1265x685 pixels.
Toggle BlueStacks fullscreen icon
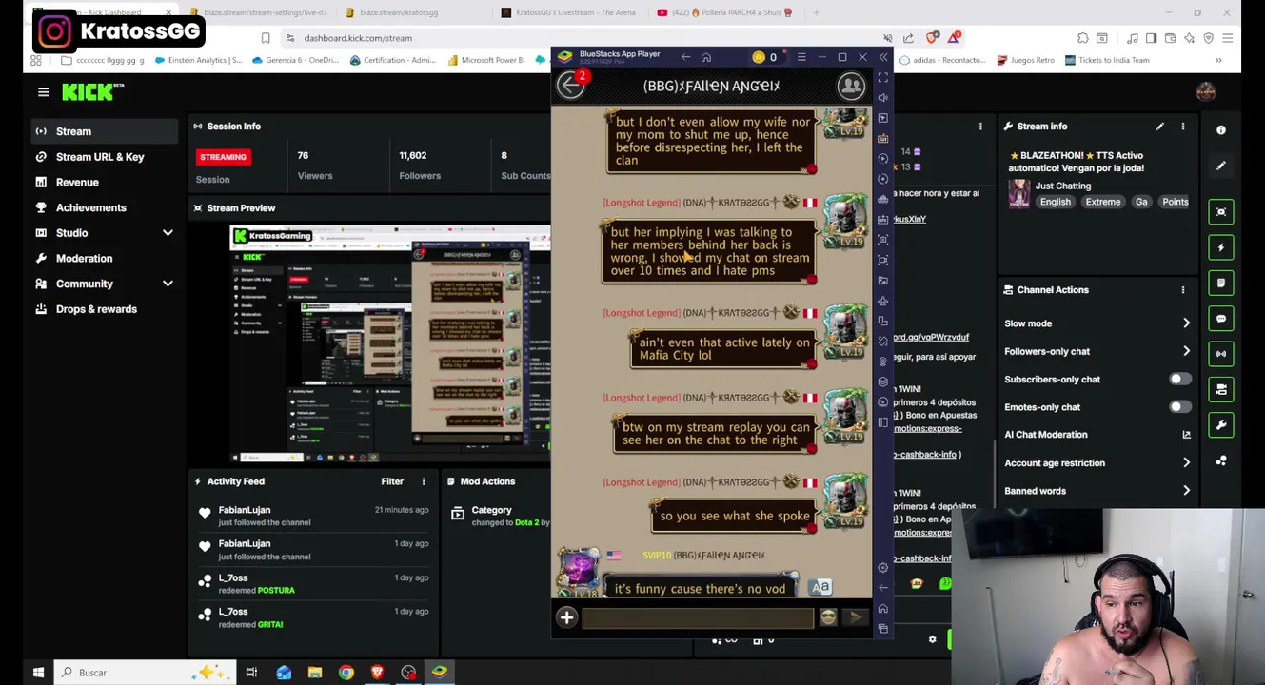click(x=883, y=77)
